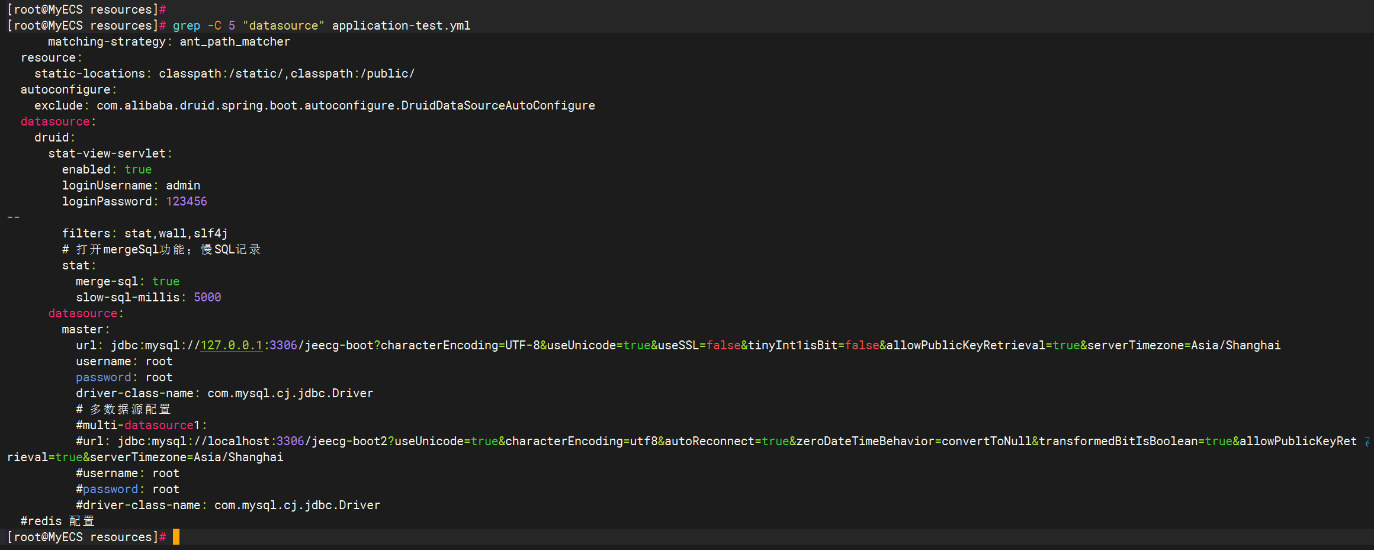Click filters: stat,wall,slf4j line
1374x550 pixels.
(145, 233)
